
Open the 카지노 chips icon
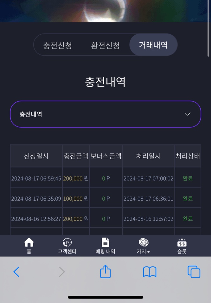(144, 242)
